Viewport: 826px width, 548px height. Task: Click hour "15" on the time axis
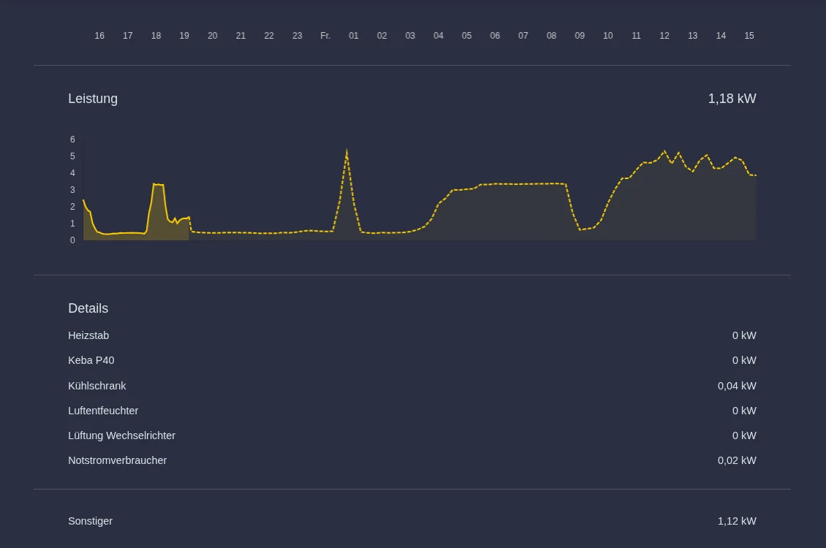pos(749,35)
